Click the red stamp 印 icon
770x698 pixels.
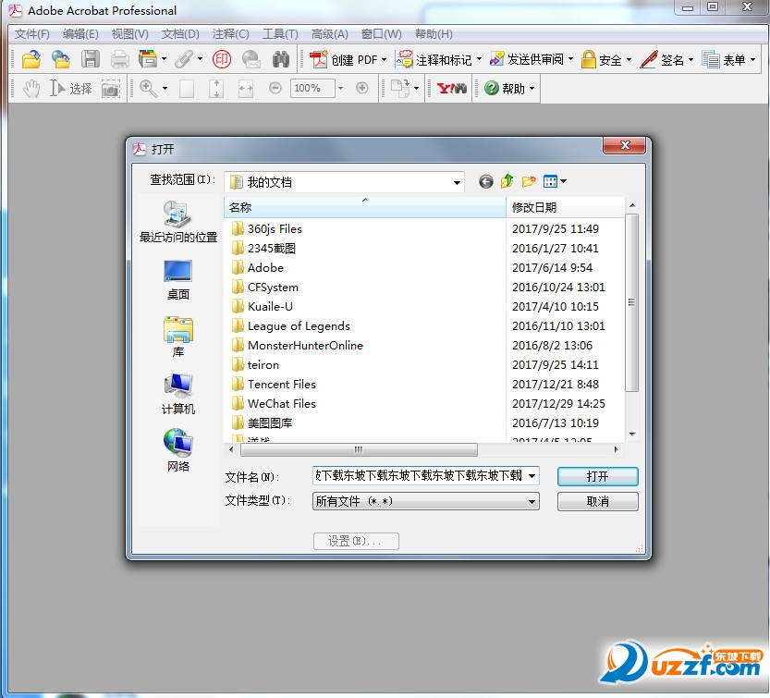(222, 59)
